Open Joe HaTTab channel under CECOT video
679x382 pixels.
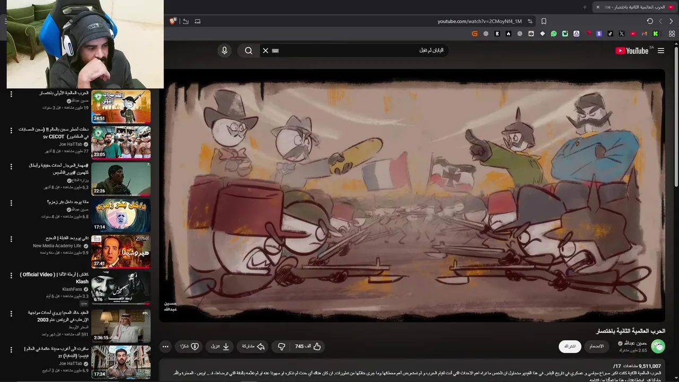71,144
